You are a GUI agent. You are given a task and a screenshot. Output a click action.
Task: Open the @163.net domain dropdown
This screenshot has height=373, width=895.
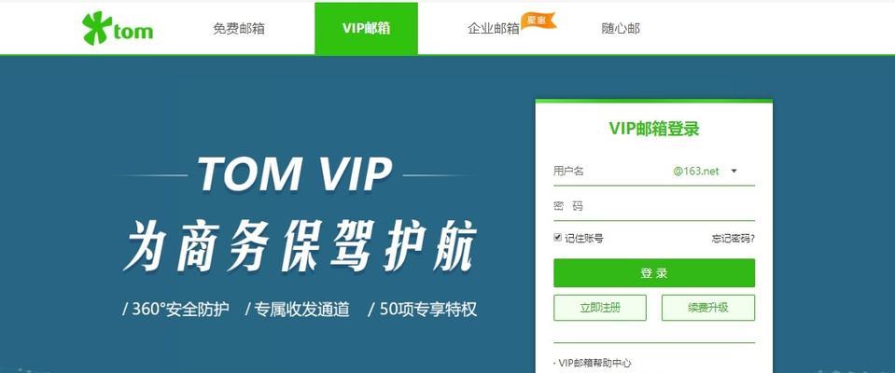(x=705, y=171)
